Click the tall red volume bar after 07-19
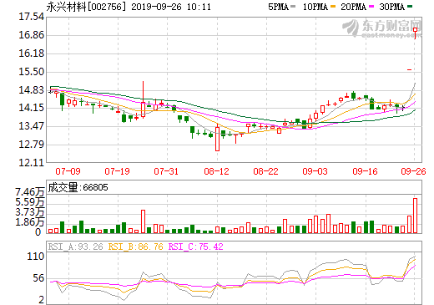 [143, 221]
